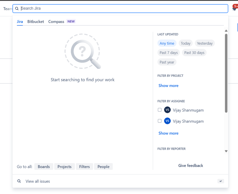Click the filter panel scrollbar up arrow
Image resolution: width=238 pixels, height=194 pixels.
[226, 31]
